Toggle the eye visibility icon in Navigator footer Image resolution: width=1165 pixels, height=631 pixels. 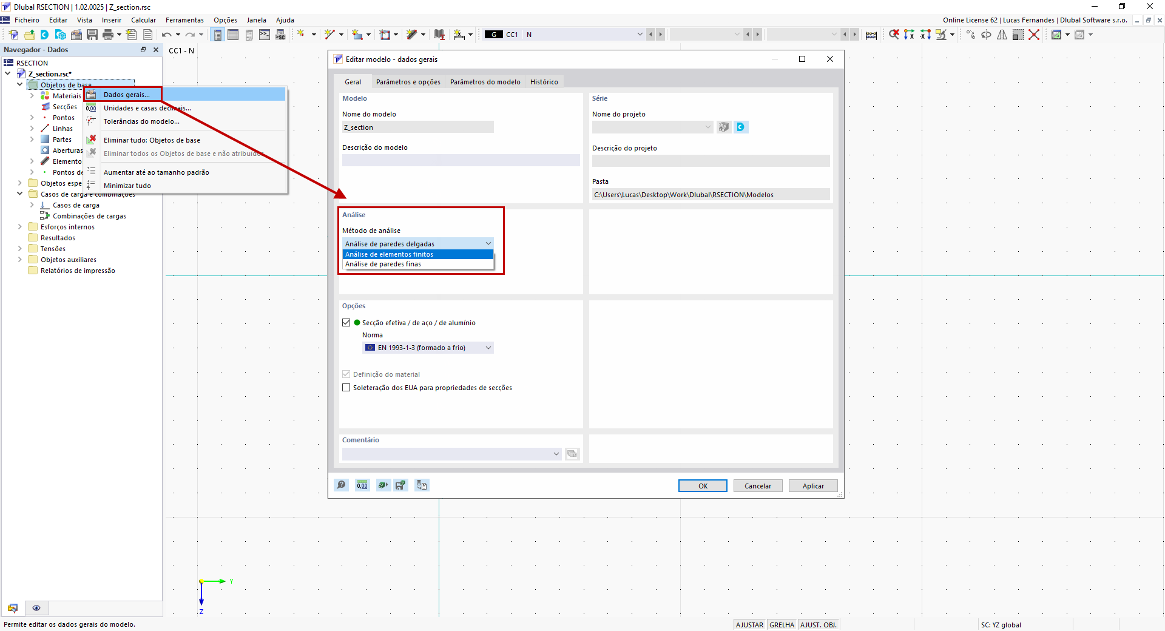(x=36, y=608)
